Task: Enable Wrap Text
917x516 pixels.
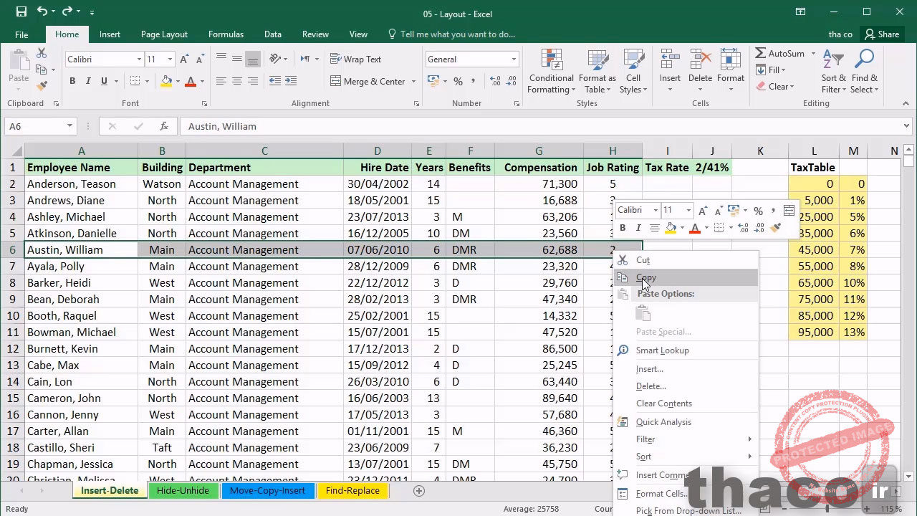Action: tap(356, 59)
